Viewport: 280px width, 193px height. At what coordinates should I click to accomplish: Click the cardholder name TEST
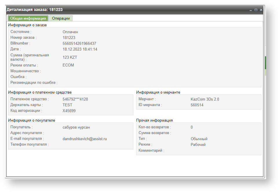tap(67, 105)
